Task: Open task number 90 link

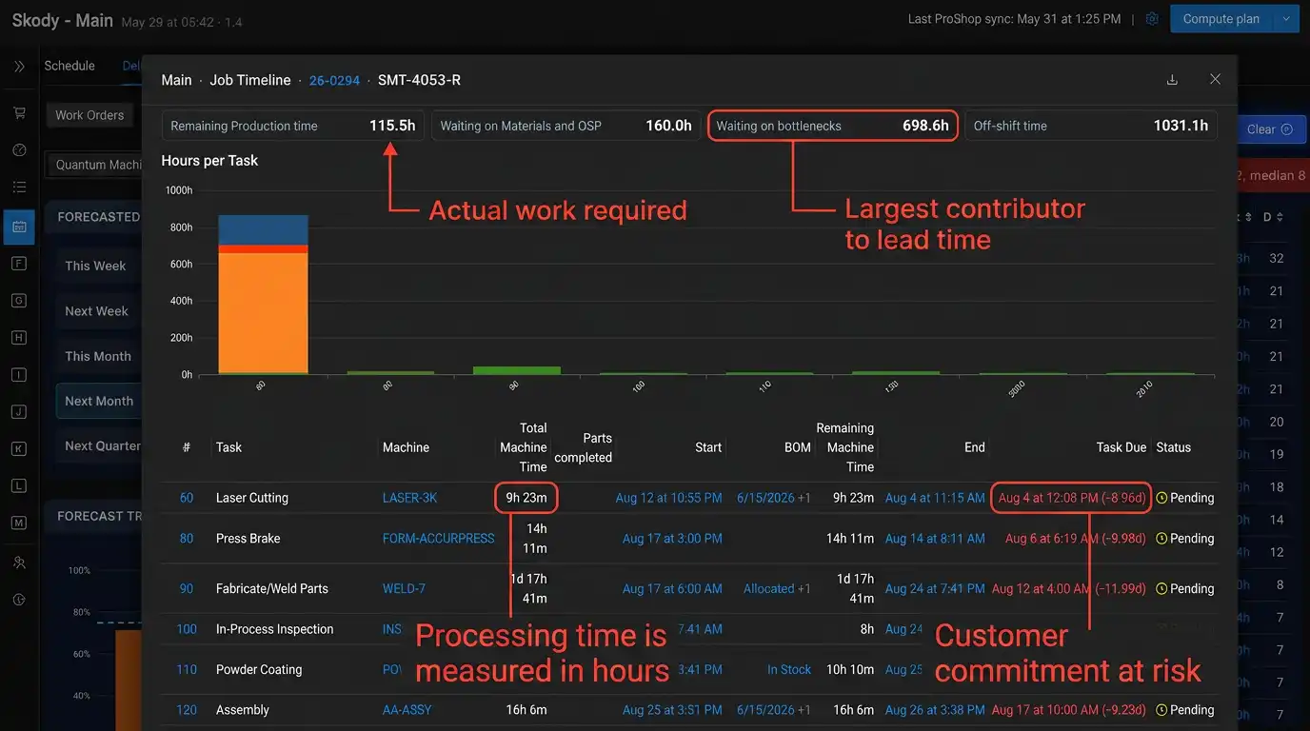Action: click(x=187, y=589)
